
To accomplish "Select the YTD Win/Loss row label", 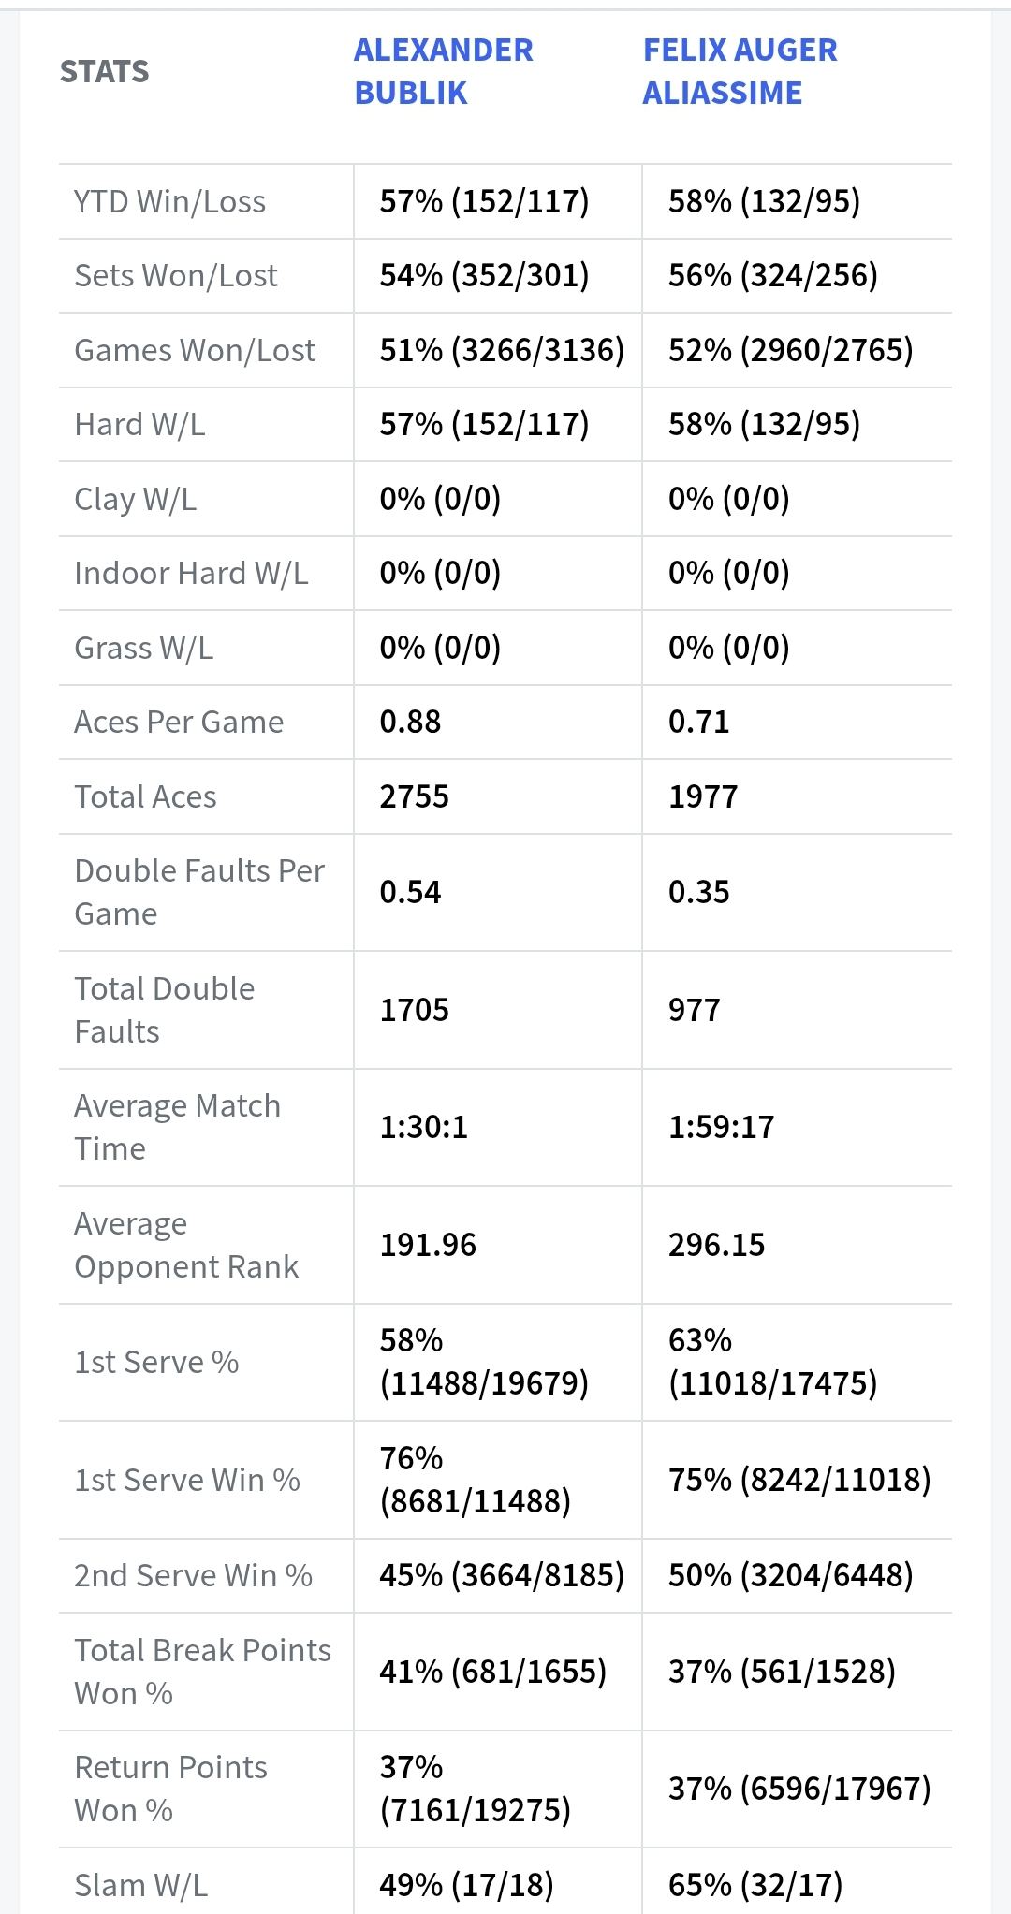I will tap(169, 201).
